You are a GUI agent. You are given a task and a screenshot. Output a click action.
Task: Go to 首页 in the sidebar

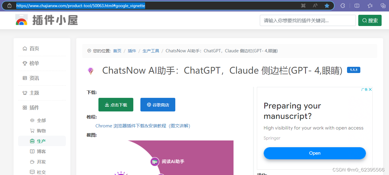click(42, 48)
